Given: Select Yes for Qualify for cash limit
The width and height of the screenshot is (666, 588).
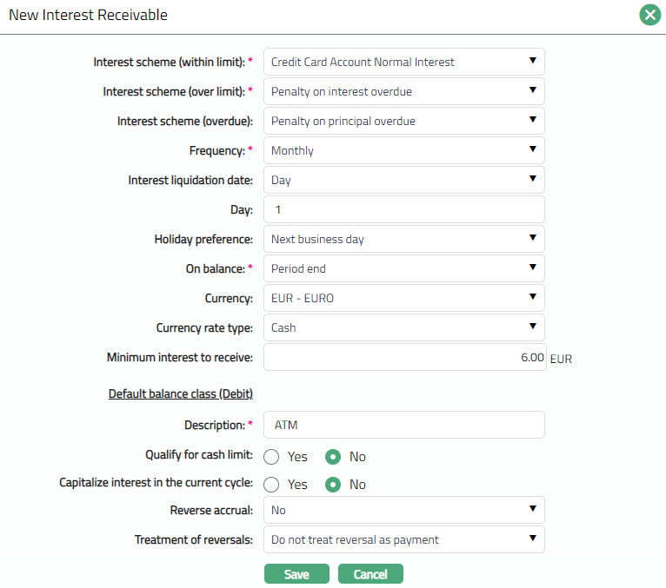Looking at the screenshot, I should point(271,457).
